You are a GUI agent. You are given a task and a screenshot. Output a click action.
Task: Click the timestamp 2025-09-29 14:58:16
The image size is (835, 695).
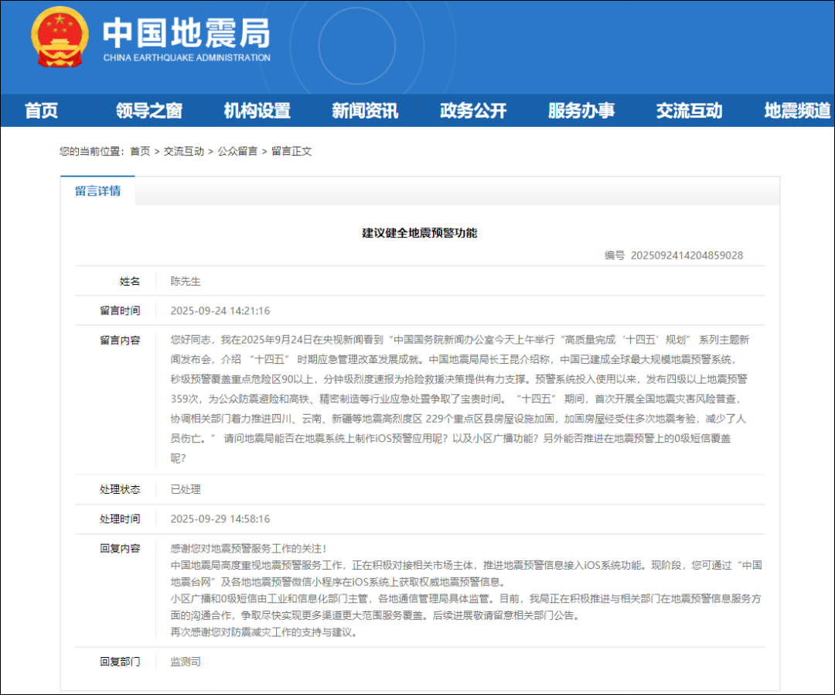click(220, 519)
